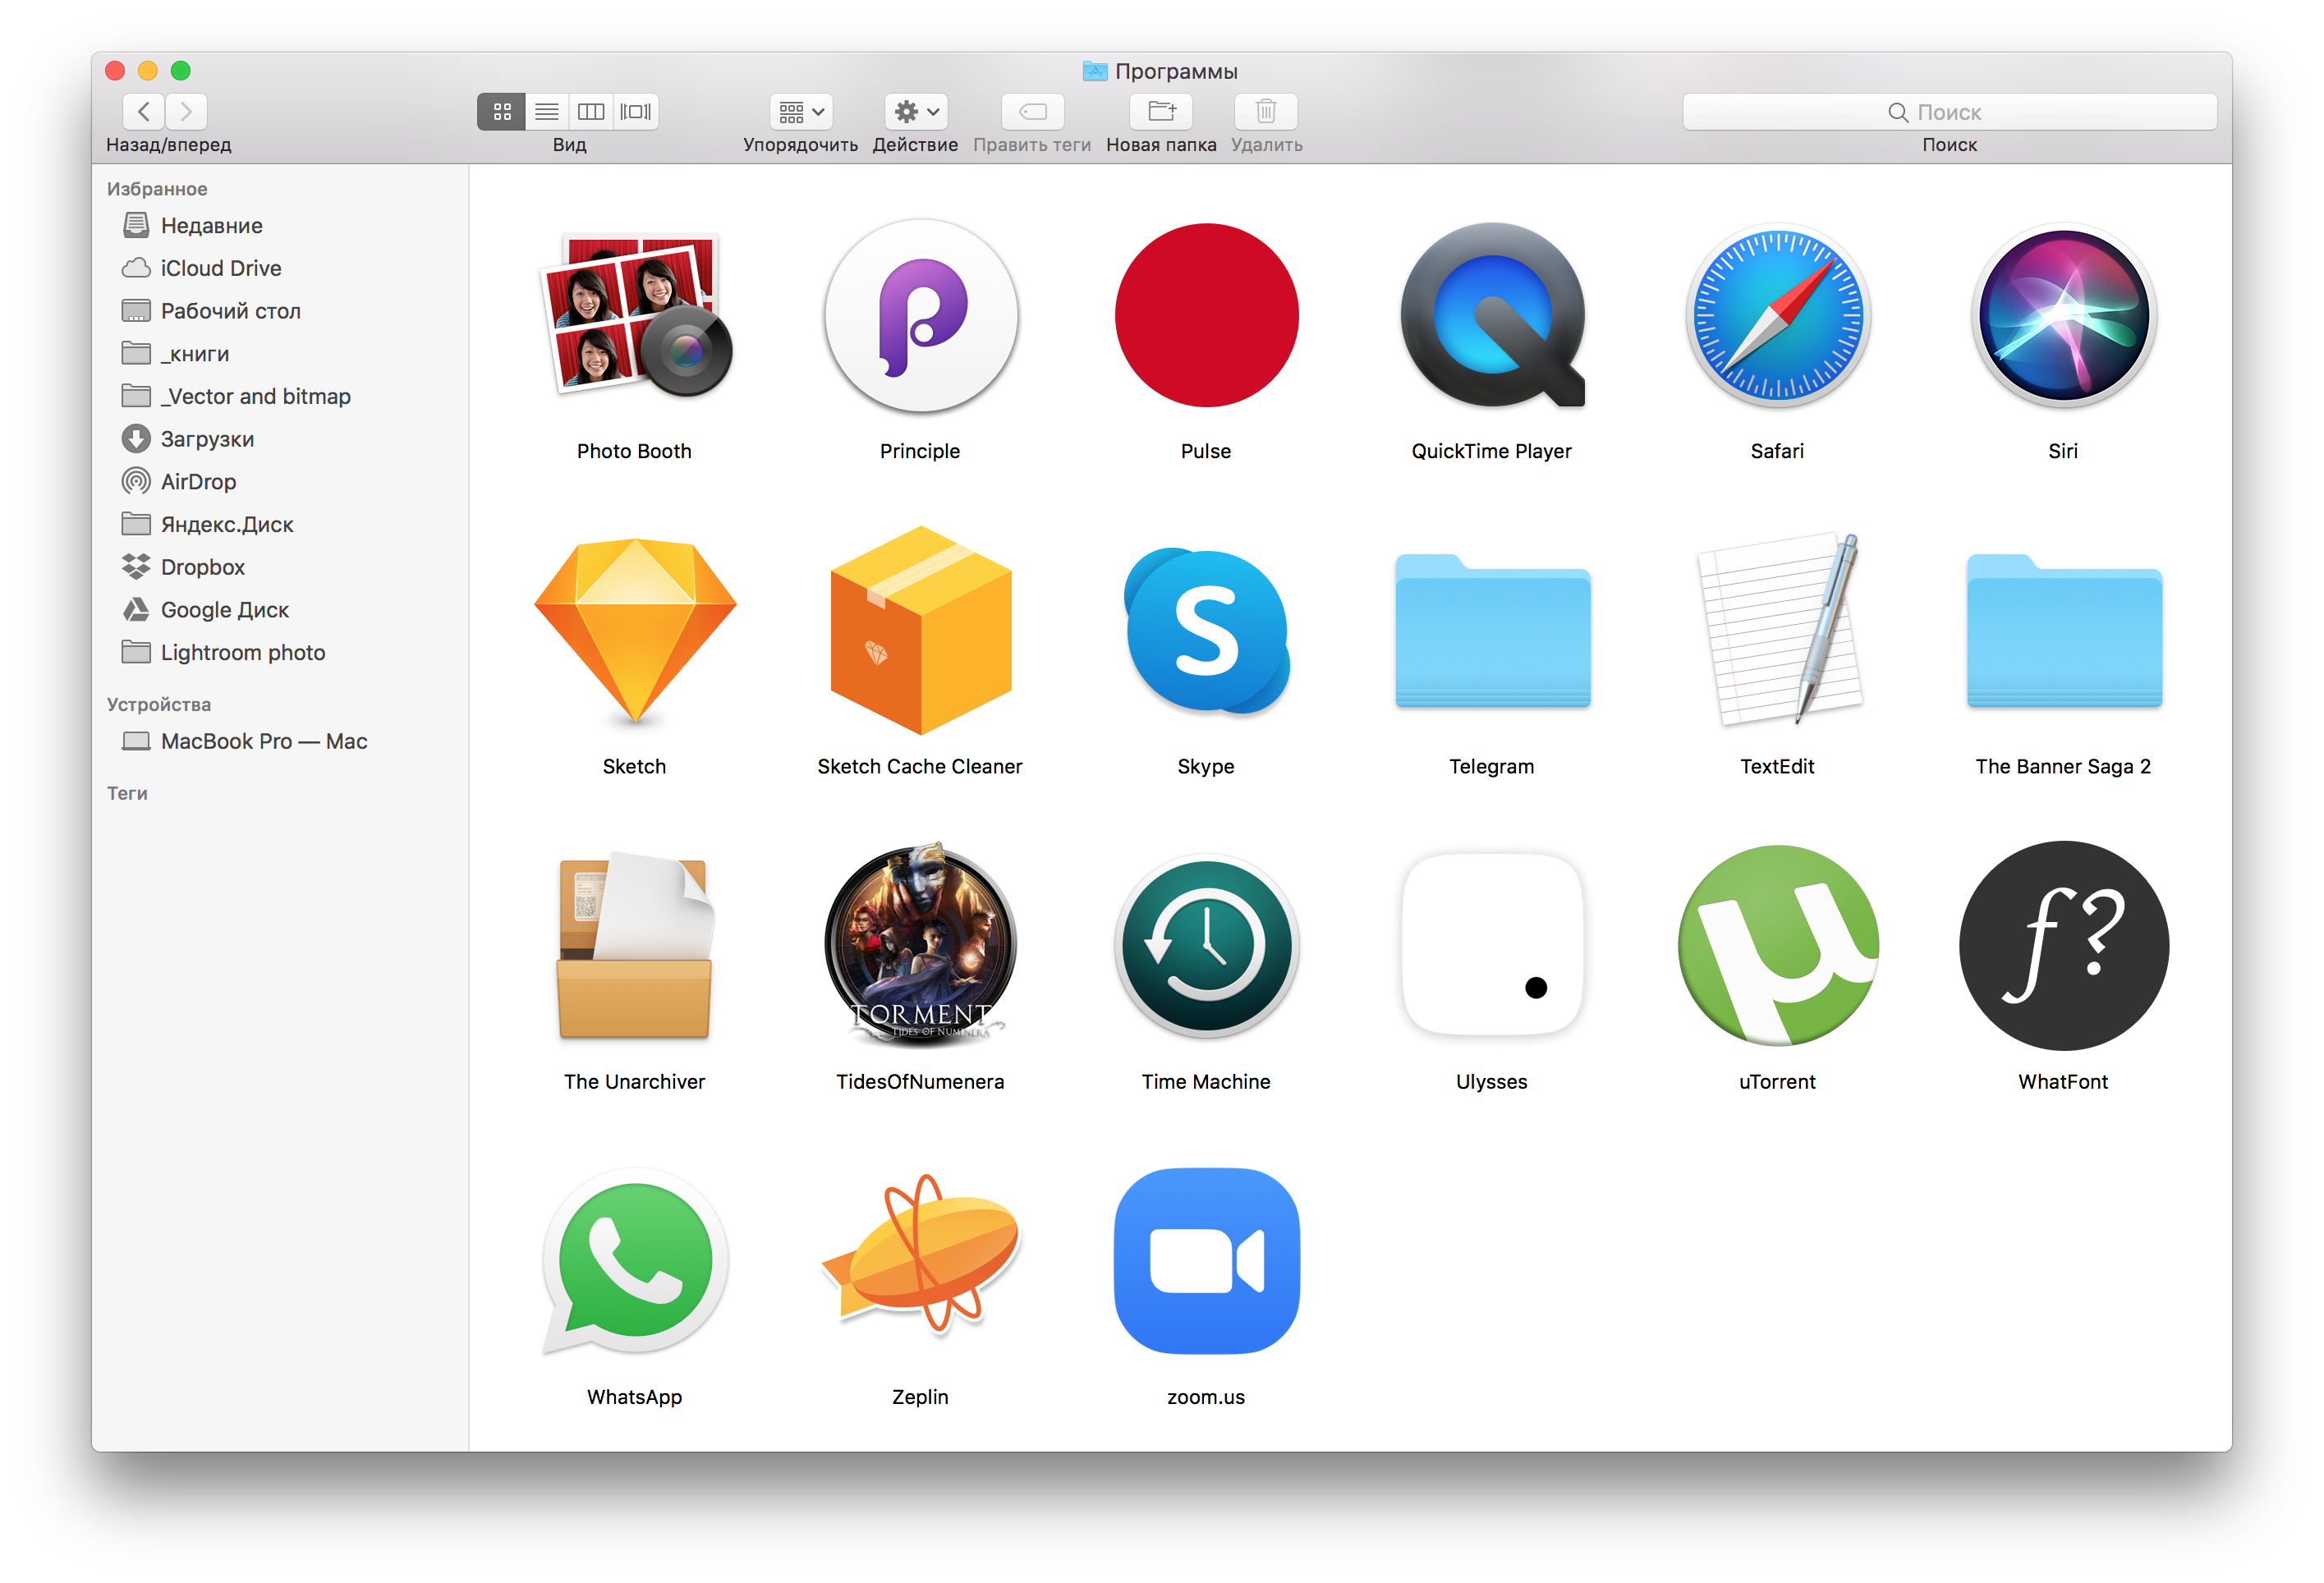Open the Действие gear dropdown
This screenshot has height=1583, width=2324.
[x=916, y=111]
